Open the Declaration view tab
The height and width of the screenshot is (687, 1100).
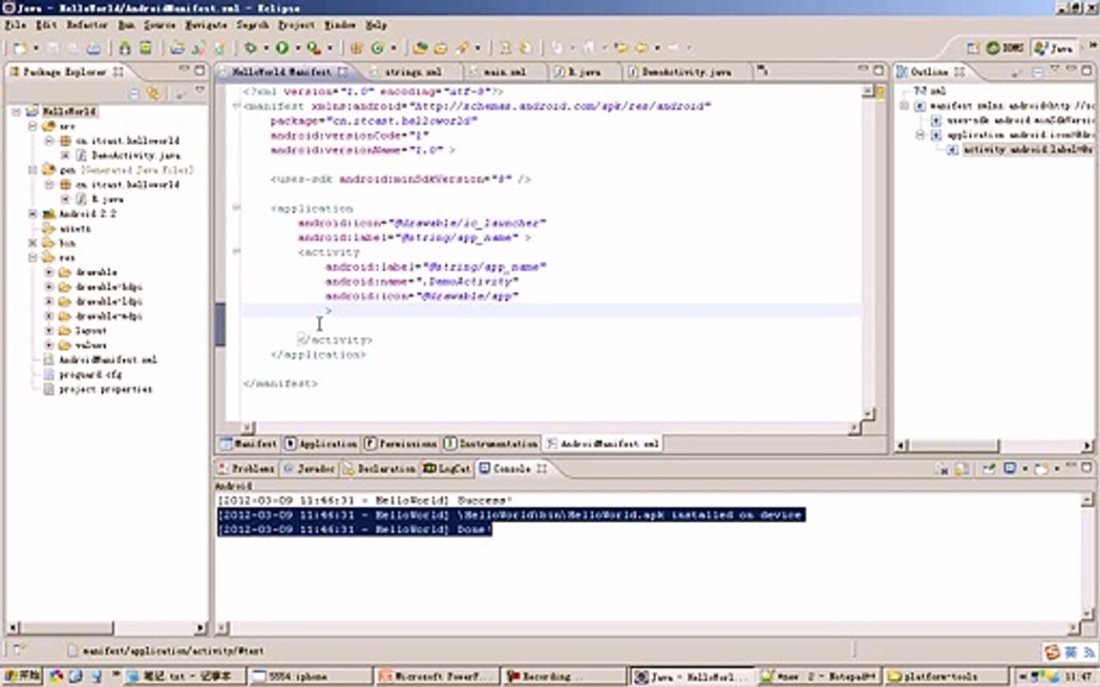pos(379,468)
